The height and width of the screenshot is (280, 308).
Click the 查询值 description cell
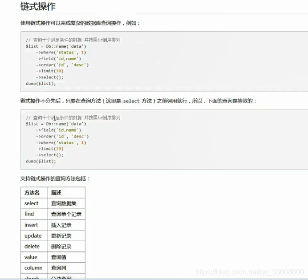pyautogui.click(x=66, y=257)
